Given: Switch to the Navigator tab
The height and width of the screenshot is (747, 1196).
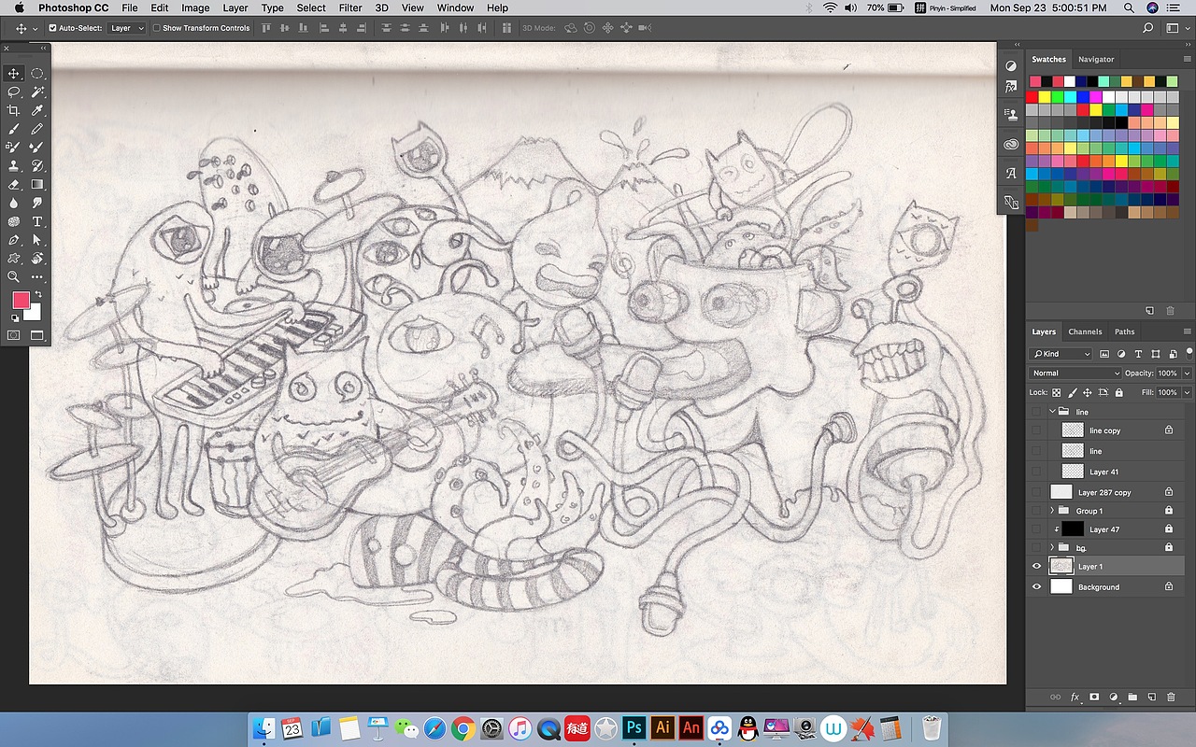Looking at the screenshot, I should coord(1095,59).
